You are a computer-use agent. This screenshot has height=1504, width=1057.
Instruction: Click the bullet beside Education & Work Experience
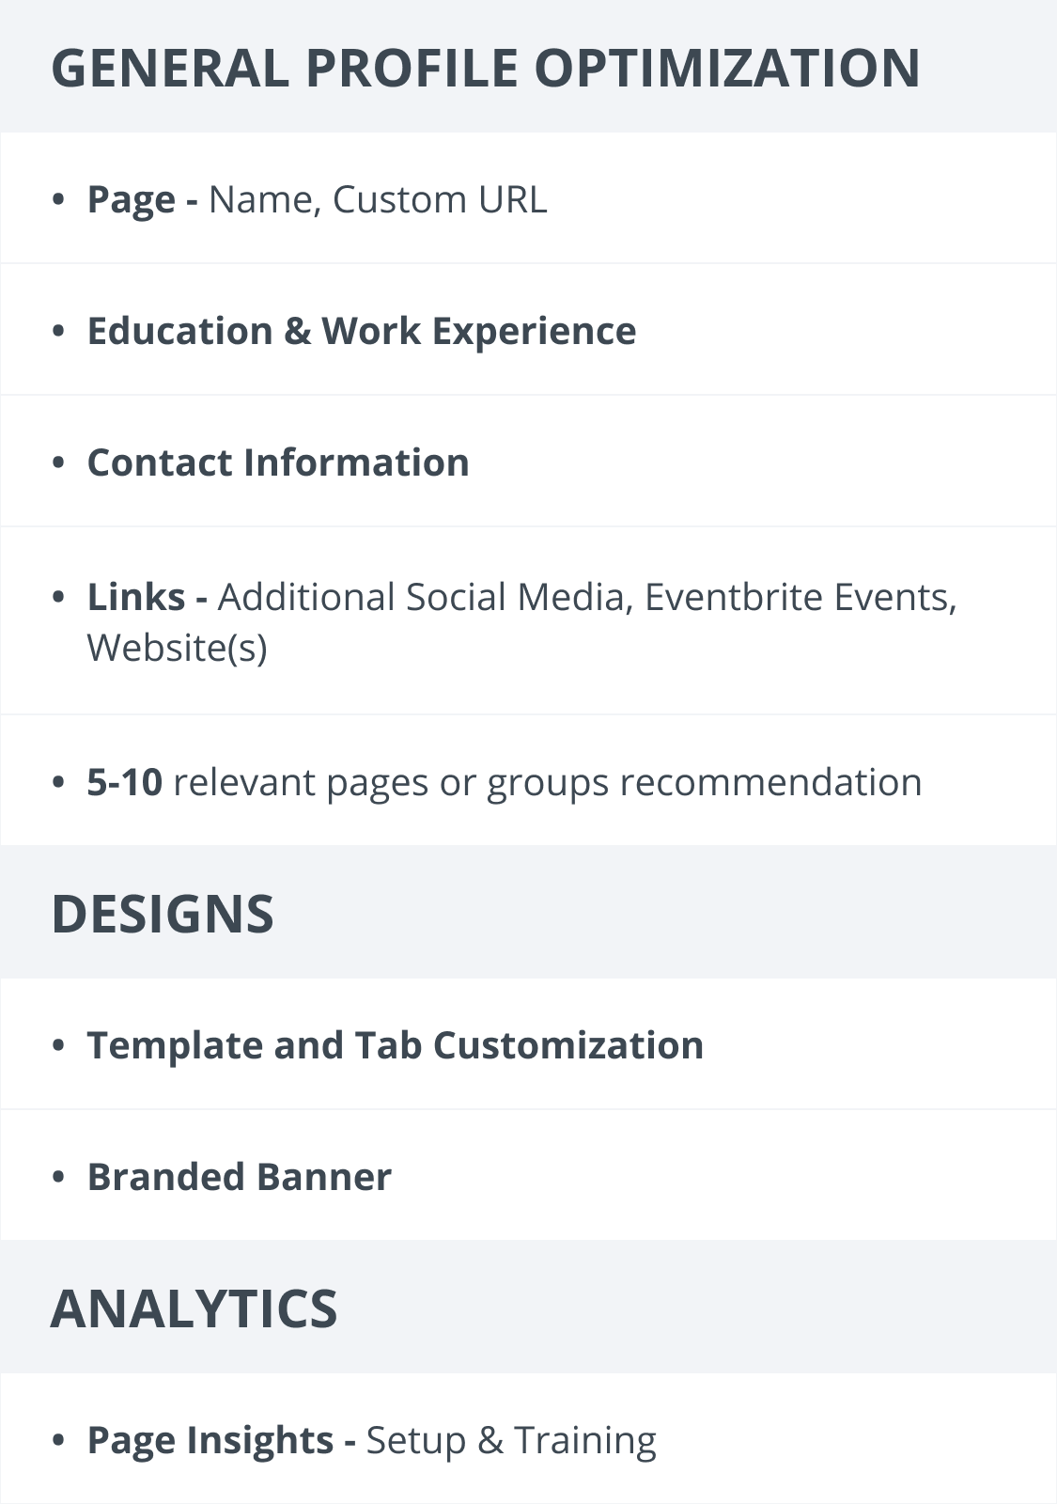[x=58, y=332]
